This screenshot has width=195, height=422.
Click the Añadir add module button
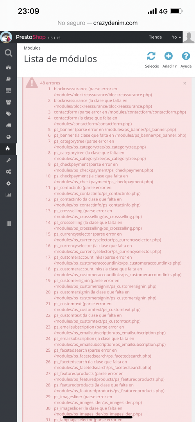pos(169,60)
